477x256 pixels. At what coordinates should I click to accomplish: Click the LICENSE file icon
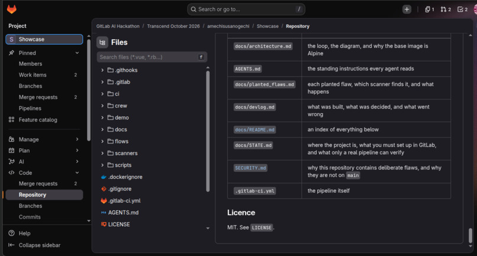(x=104, y=225)
